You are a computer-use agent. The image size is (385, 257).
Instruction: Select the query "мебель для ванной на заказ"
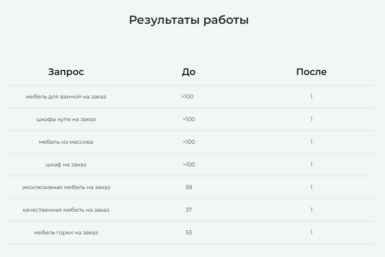[66, 96]
